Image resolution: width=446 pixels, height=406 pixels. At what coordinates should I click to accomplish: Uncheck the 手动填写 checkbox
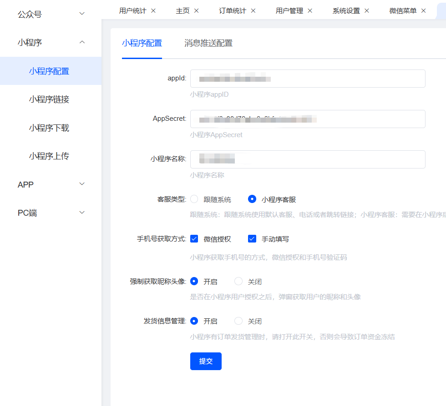point(252,239)
